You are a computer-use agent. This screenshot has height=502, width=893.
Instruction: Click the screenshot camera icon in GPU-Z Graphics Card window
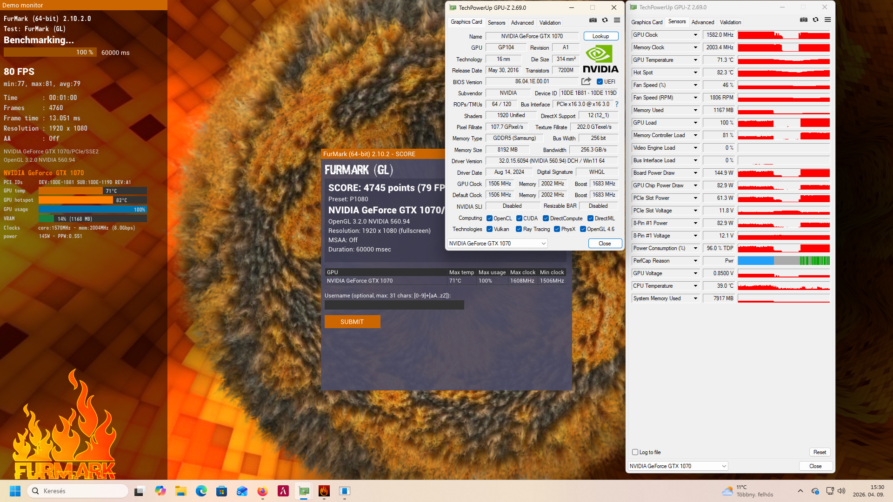(593, 20)
